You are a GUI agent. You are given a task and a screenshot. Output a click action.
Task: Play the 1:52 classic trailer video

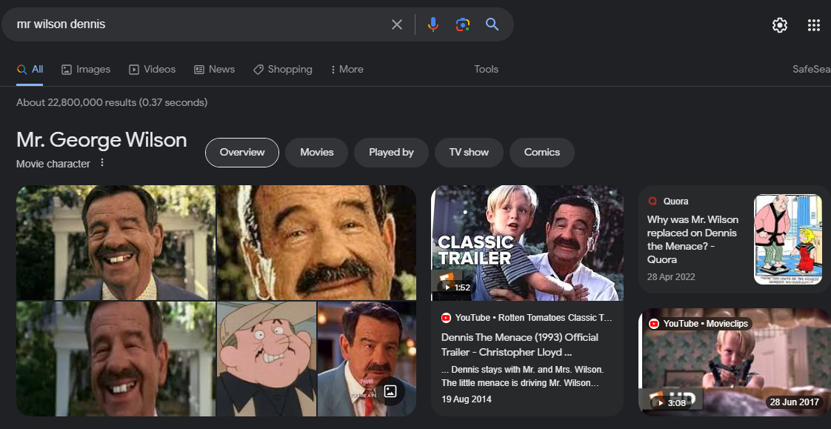[527, 243]
